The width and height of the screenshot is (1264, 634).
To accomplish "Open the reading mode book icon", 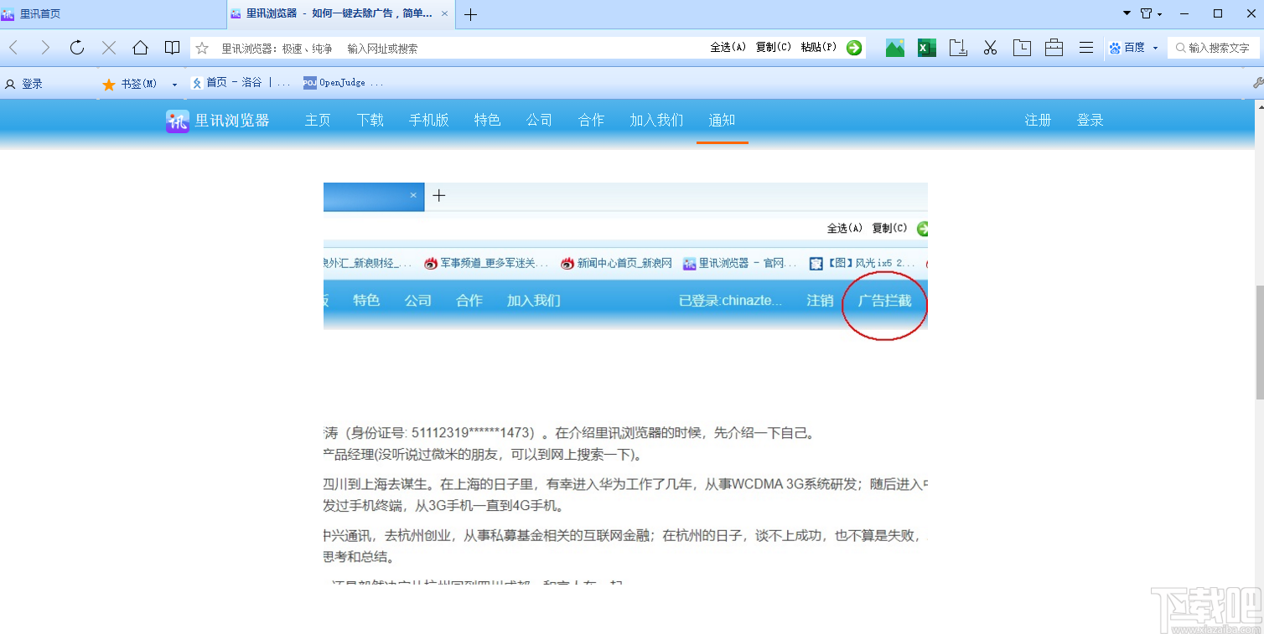I will [172, 48].
